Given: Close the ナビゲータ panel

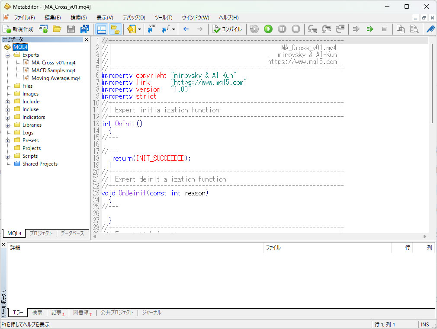Looking at the screenshot, I should pos(86,39).
